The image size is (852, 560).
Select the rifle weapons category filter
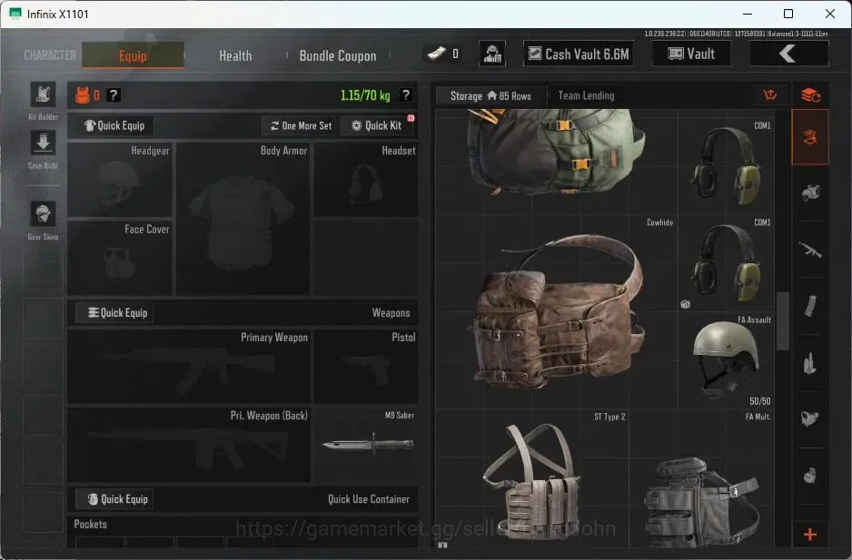click(810, 250)
